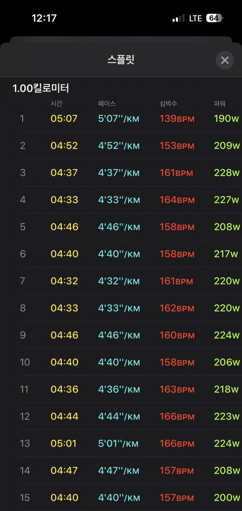242x511 pixels.
Task: Tap split 3 power value 228W
Action: coord(227,173)
